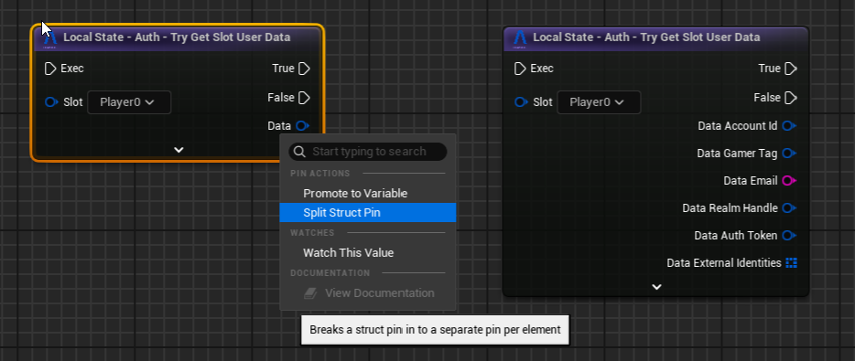855x361 pixels.
Task: Choose Split Struct Pin menu entry
Action: tap(367, 213)
